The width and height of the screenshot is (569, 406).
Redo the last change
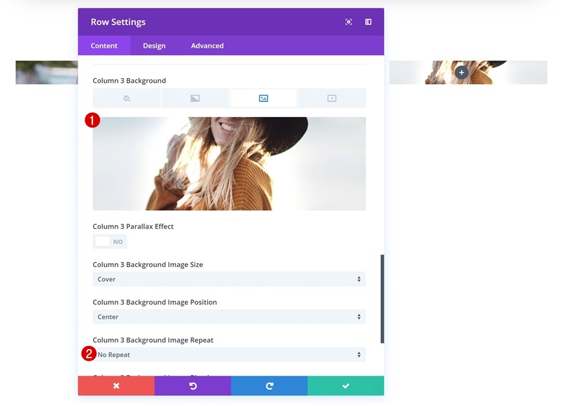269,386
